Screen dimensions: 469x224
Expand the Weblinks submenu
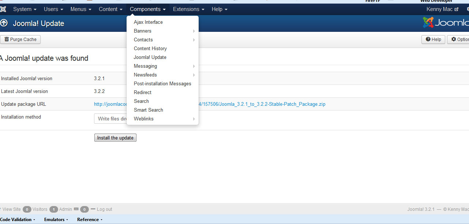[162, 119]
